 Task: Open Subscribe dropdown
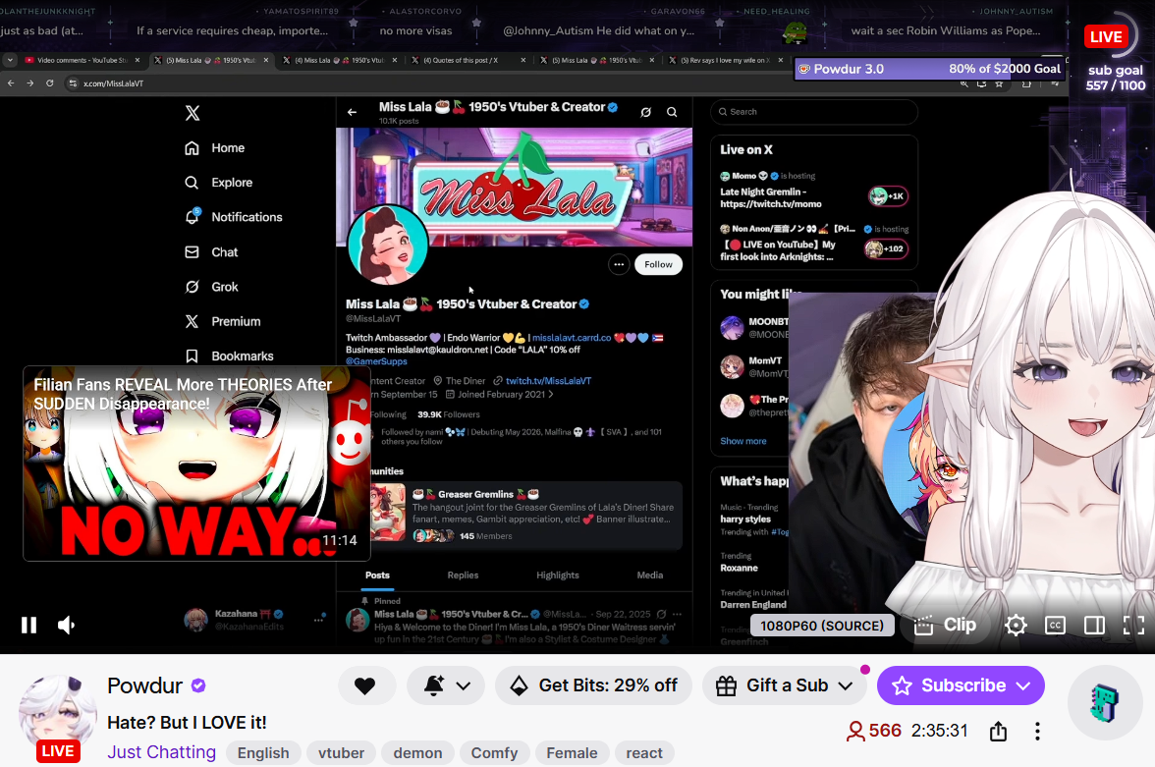click(961, 685)
